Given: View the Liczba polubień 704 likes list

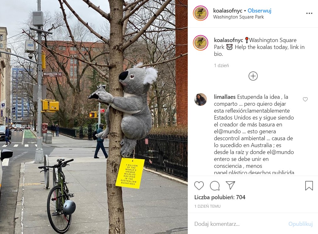Looking at the screenshot, I should 220,197.
